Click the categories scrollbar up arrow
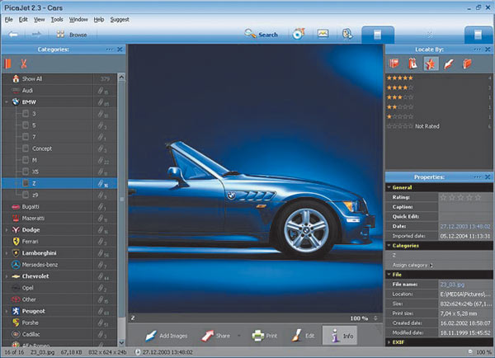Image resolution: width=495 pixels, height=358 pixels. (x=122, y=77)
